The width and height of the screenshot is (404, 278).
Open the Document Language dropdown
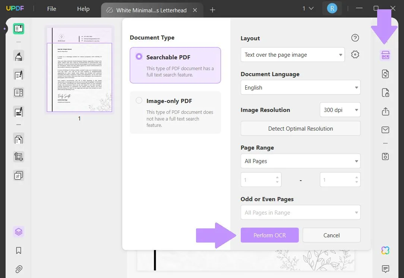tap(300, 87)
